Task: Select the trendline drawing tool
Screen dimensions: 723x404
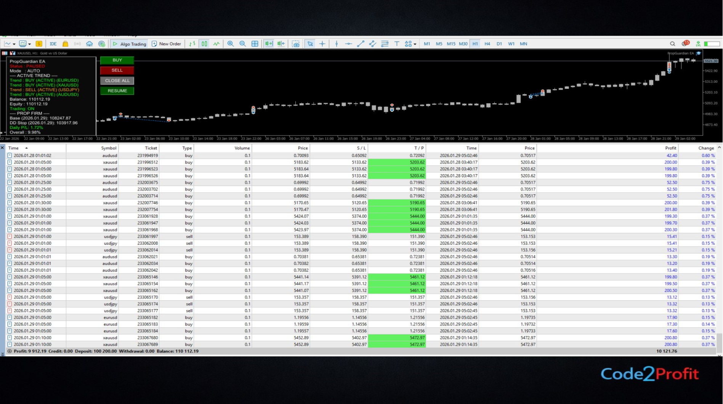Action: click(x=361, y=44)
